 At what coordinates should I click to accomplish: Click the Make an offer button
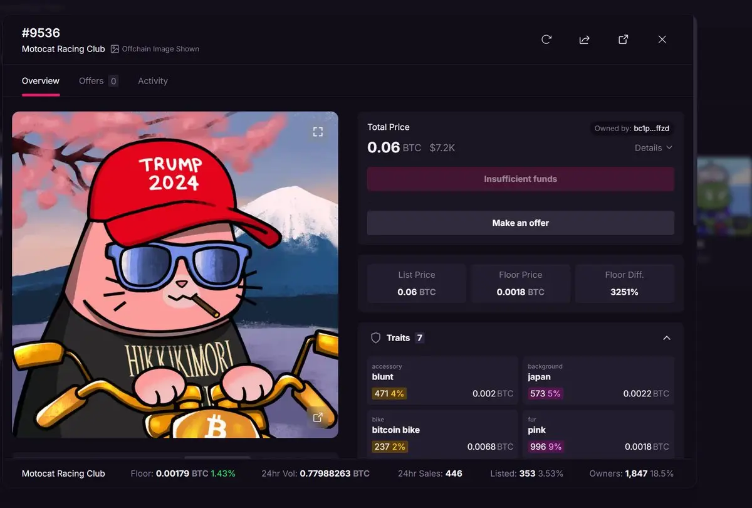tap(521, 223)
